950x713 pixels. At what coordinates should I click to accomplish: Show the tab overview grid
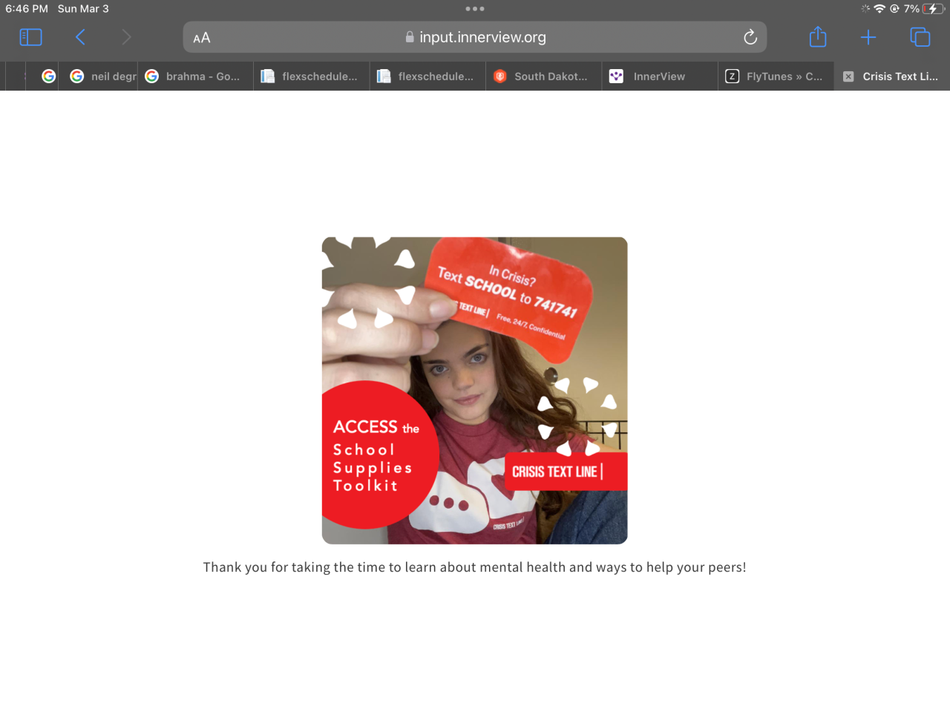pyautogui.click(x=920, y=37)
